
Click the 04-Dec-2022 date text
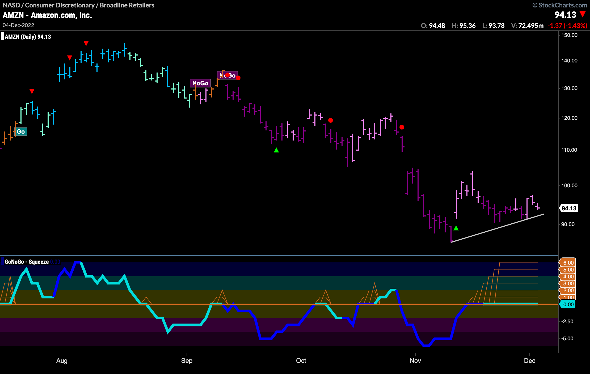[x=18, y=25]
